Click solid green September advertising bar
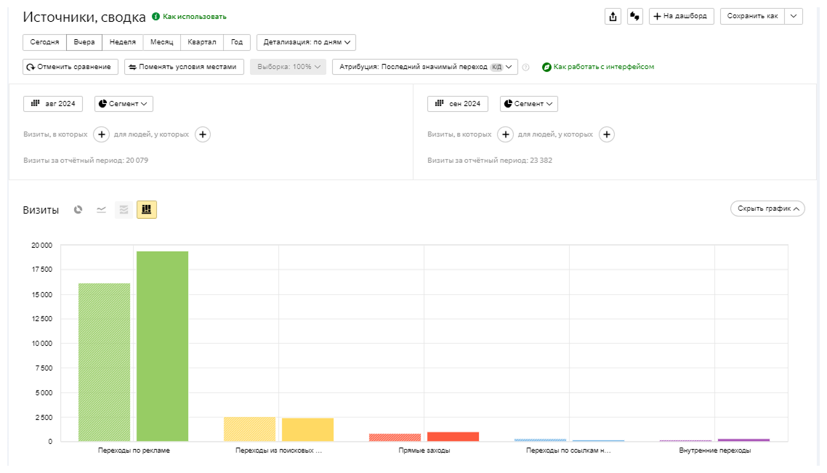827x473 pixels. pos(163,347)
